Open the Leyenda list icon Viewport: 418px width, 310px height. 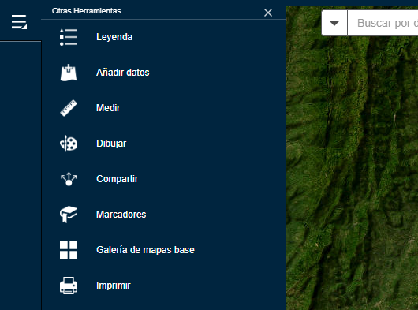(x=69, y=37)
